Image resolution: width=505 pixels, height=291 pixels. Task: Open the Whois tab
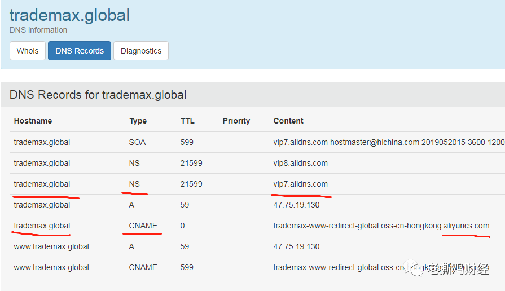28,51
